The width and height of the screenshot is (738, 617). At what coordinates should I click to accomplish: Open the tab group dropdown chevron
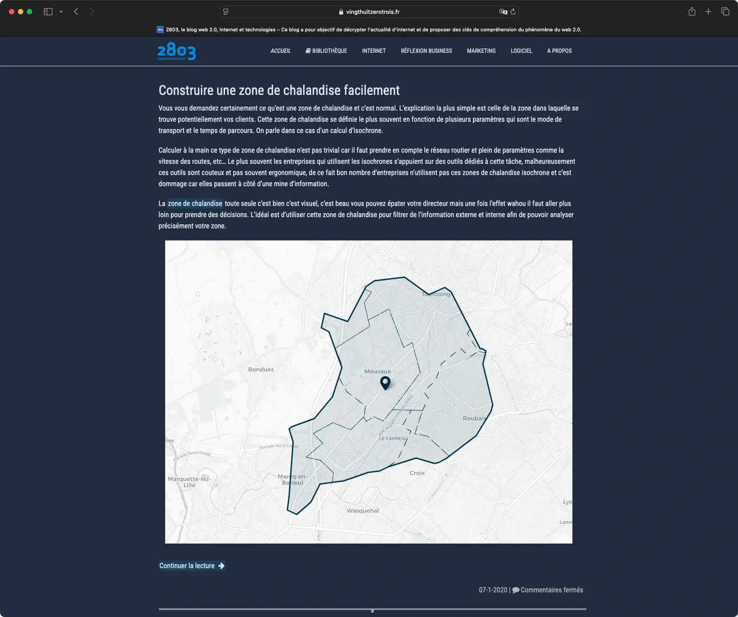coord(61,11)
